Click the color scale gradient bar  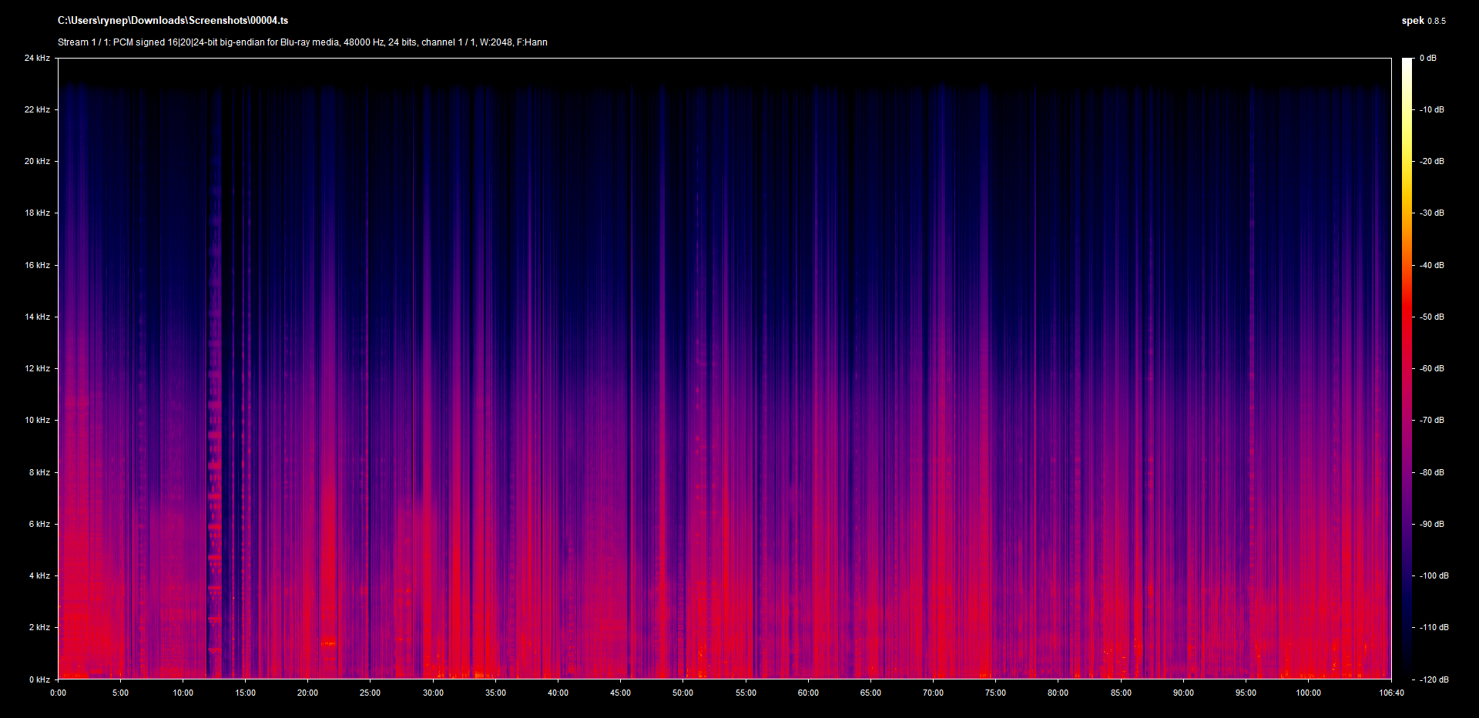(1407, 368)
